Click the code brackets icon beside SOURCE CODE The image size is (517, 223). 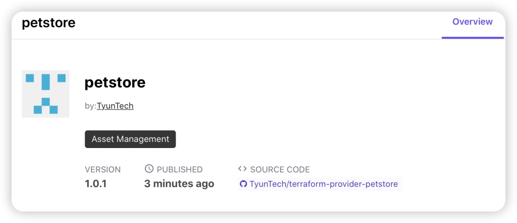pyautogui.click(x=242, y=169)
